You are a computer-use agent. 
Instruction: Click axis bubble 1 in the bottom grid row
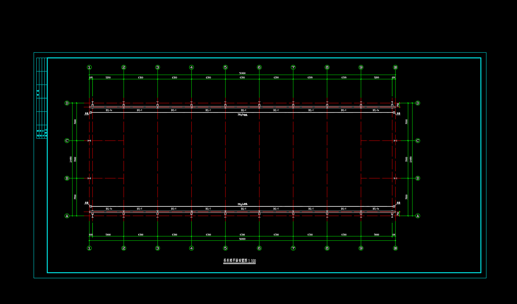click(x=89, y=248)
